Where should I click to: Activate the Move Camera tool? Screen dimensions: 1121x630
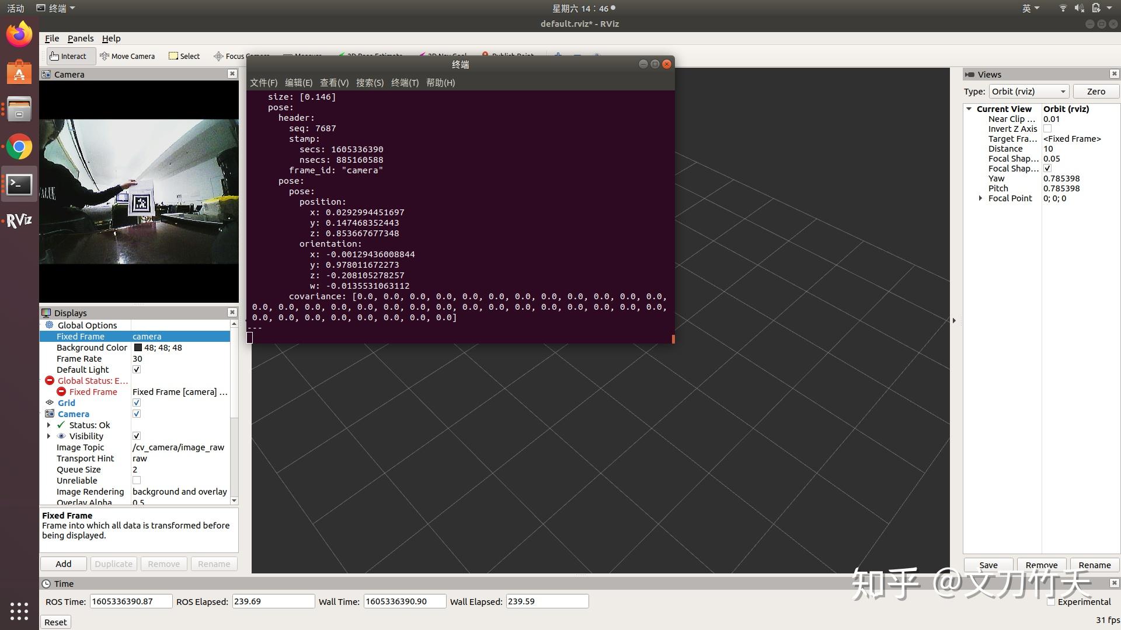point(127,56)
